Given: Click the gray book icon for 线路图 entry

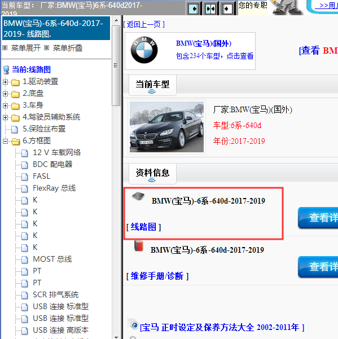Looking at the screenshot, I should pos(138,196).
